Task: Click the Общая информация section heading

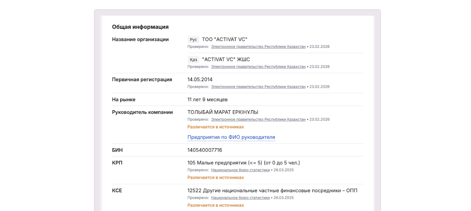Action: tap(140, 27)
